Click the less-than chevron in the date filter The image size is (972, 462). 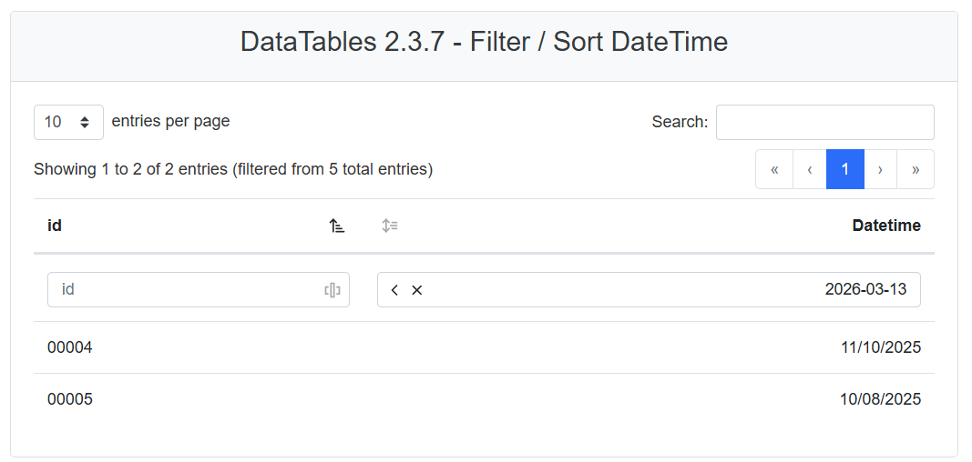(x=394, y=290)
